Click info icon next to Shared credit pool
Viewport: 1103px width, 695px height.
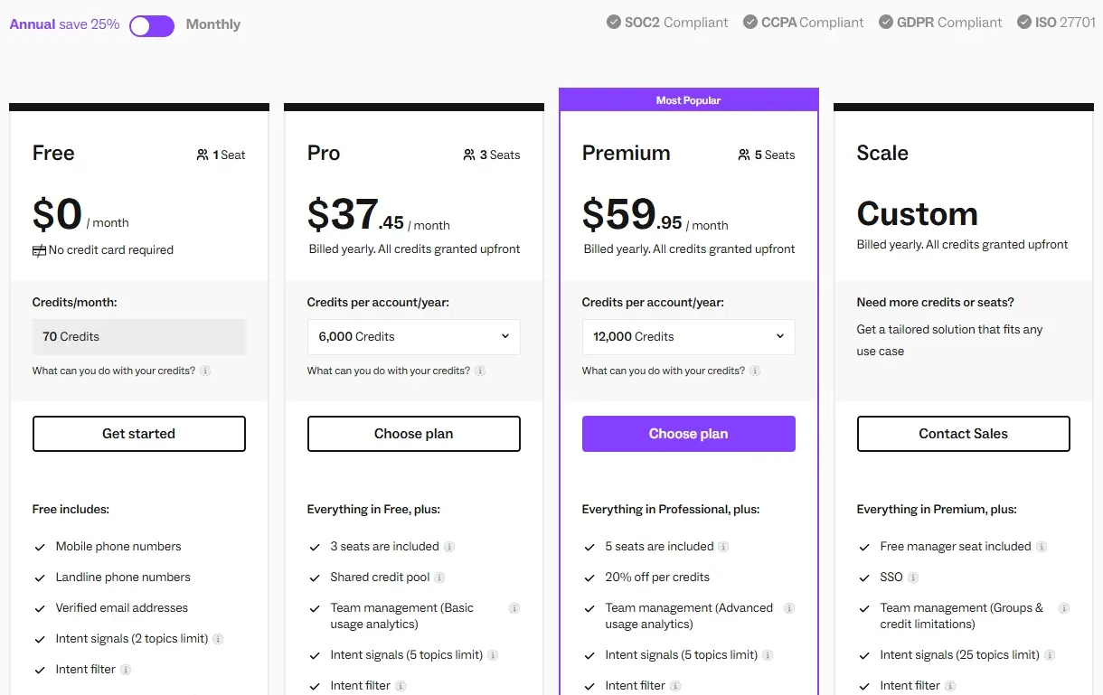click(x=439, y=578)
